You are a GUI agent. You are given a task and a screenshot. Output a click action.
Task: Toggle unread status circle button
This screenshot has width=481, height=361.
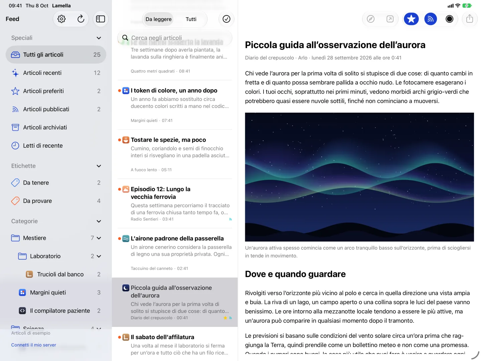pos(450,19)
